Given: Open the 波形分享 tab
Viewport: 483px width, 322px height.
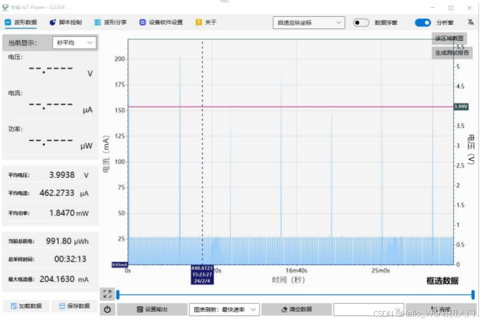Looking at the screenshot, I should [x=110, y=22].
